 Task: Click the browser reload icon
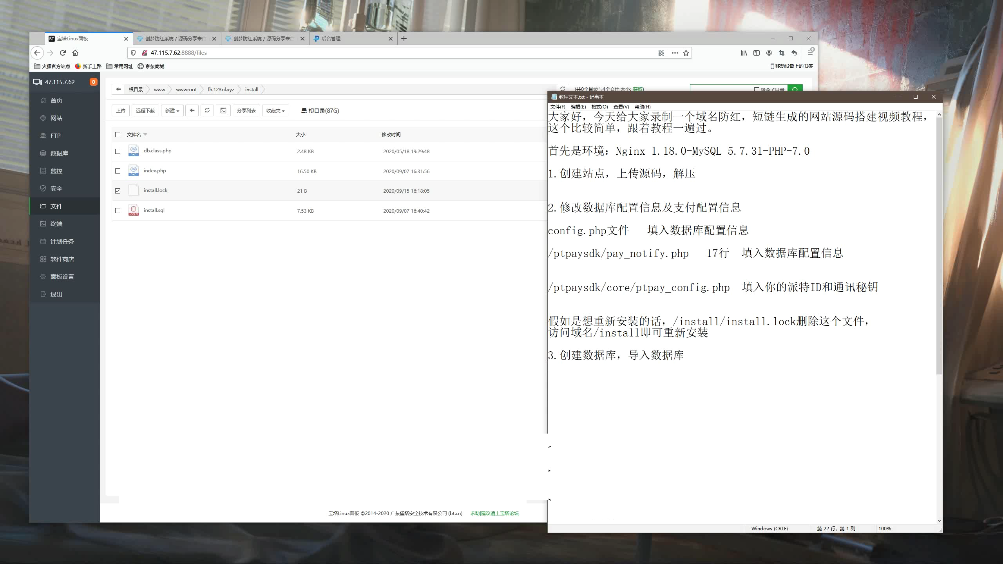pos(63,53)
